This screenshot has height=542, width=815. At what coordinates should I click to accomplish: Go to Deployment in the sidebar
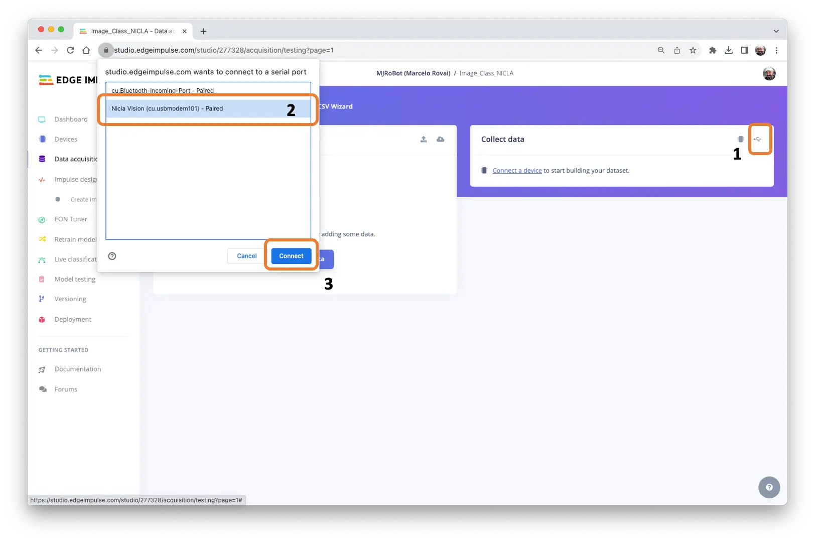73,320
